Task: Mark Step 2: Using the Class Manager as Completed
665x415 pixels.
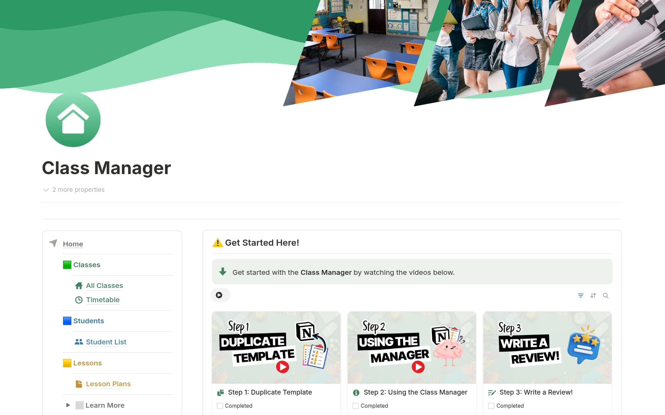Action: (355, 405)
